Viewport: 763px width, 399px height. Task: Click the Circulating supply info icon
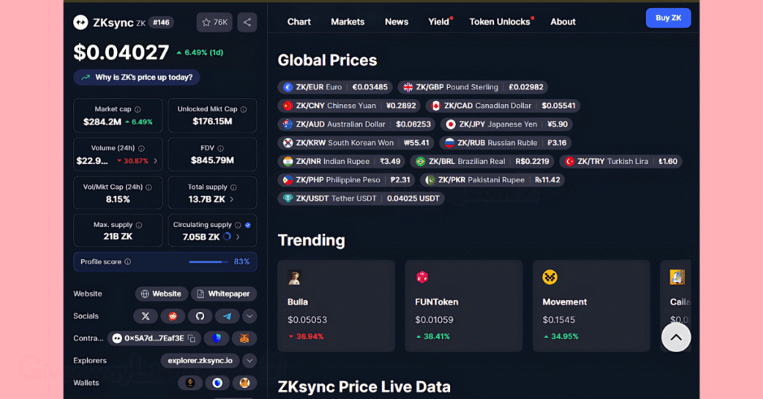click(x=238, y=225)
